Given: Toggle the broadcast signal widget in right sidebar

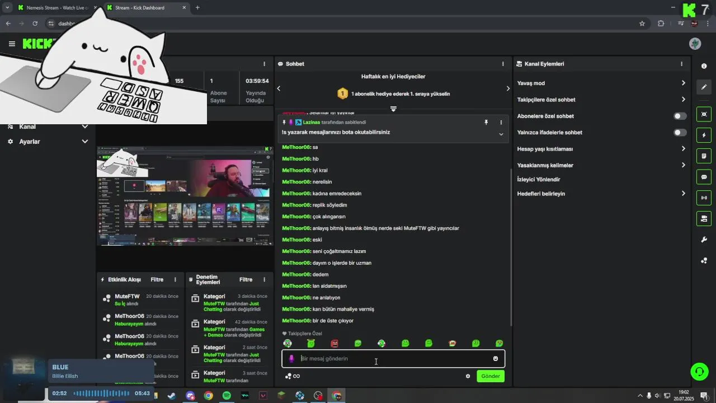Looking at the screenshot, I should [x=704, y=198].
